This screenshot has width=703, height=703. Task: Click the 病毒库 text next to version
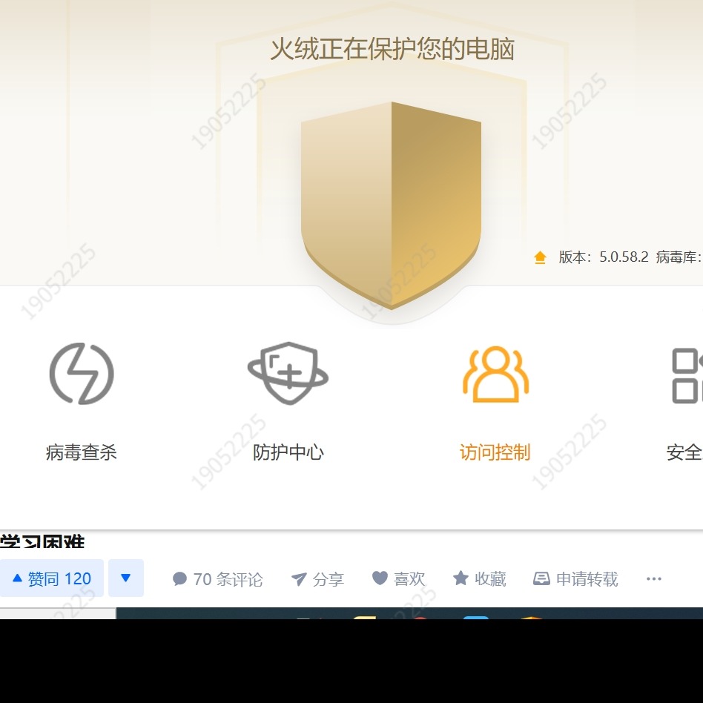point(676,257)
